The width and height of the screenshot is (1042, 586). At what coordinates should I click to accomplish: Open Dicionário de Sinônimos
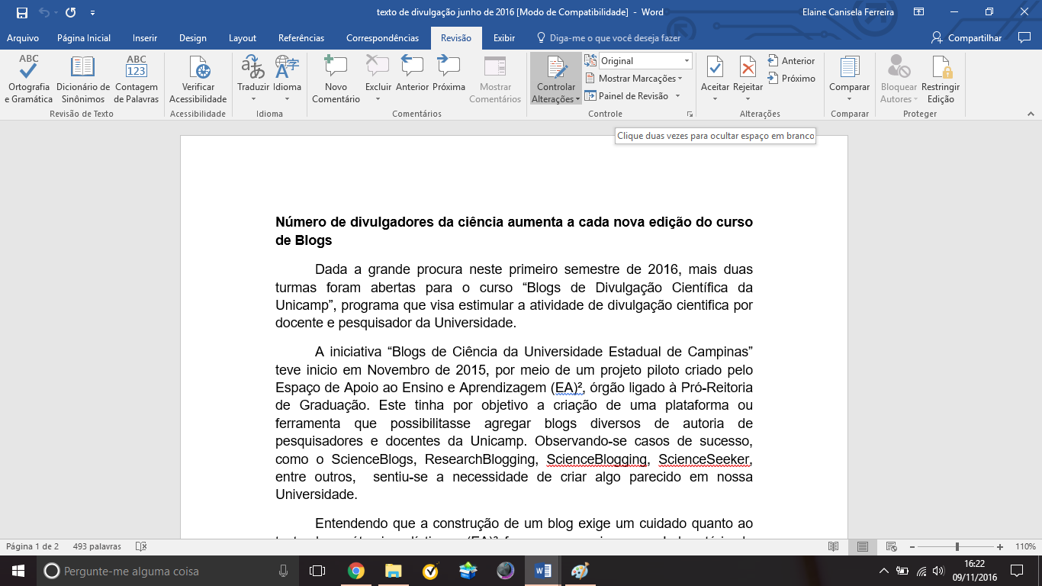click(83, 79)
